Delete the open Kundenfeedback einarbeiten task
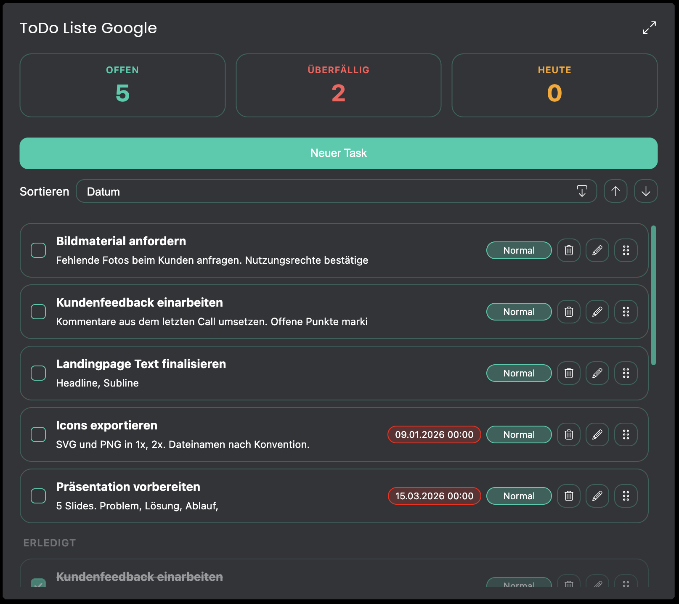This screenshot has height=604, width=679. pos(569,312)
